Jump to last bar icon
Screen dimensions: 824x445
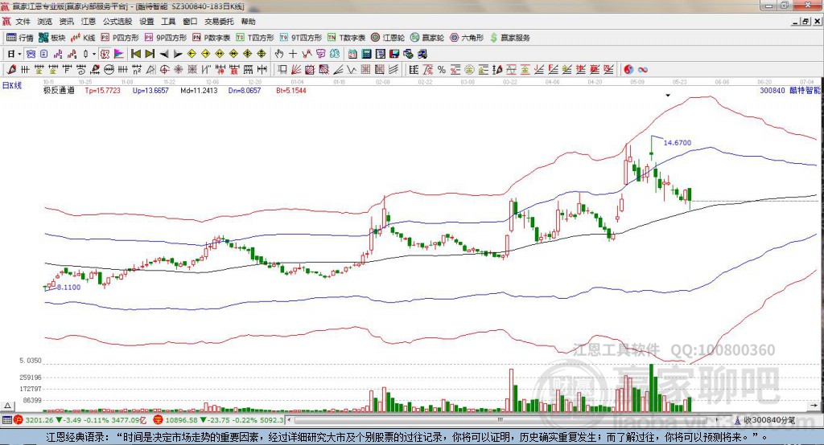[x=150, y=54]
